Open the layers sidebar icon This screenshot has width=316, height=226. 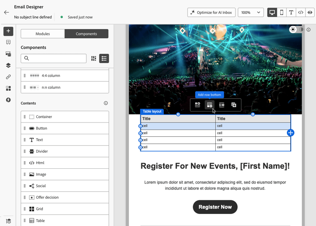tap(8, 65)
